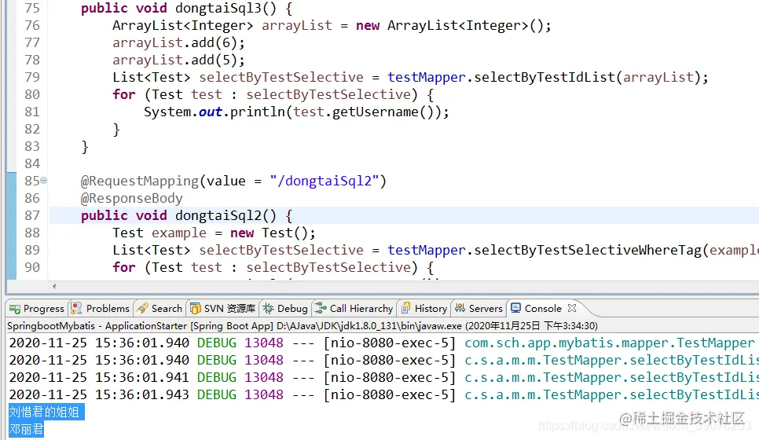The image size is (759, 440).
Task: Click the 'new ArrayList<Integer>()' expression
Action: click(449, 26)
